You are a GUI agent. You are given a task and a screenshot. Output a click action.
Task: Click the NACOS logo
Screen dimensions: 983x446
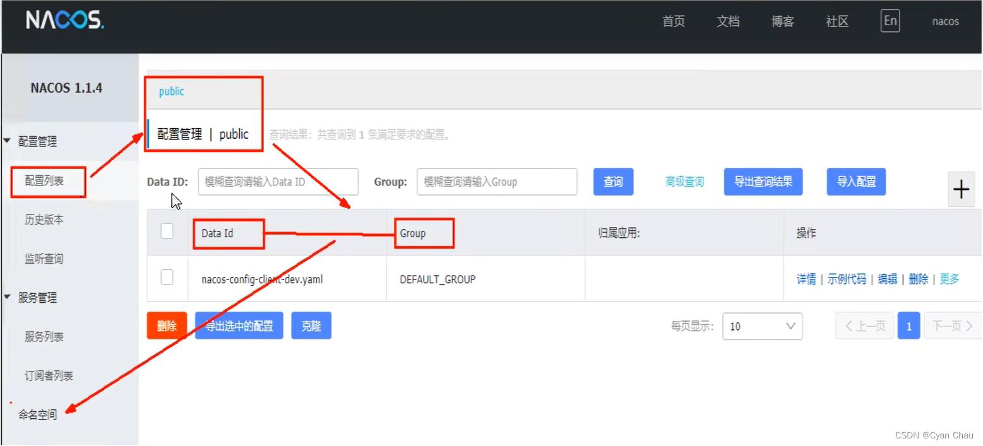pyautogui.click(x=64, y=21)
